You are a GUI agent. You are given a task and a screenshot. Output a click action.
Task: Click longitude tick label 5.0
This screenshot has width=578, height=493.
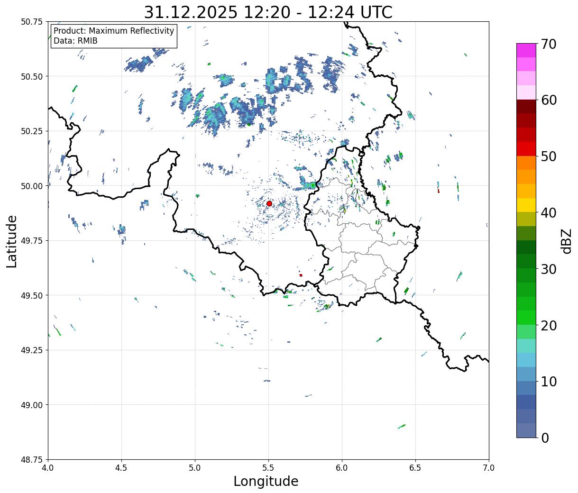tap(195, 468)
